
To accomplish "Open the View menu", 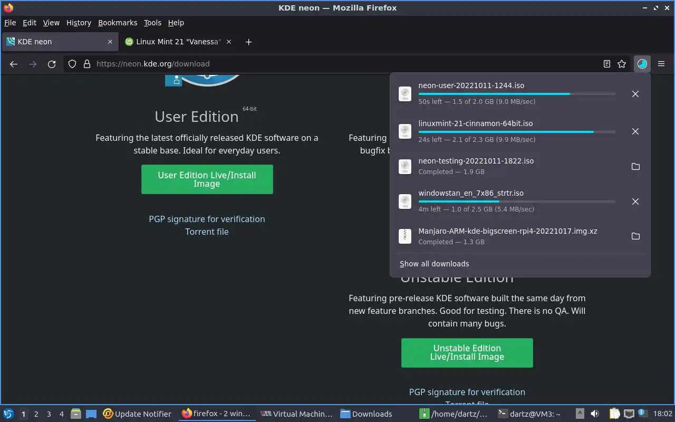I will point(51,23).
